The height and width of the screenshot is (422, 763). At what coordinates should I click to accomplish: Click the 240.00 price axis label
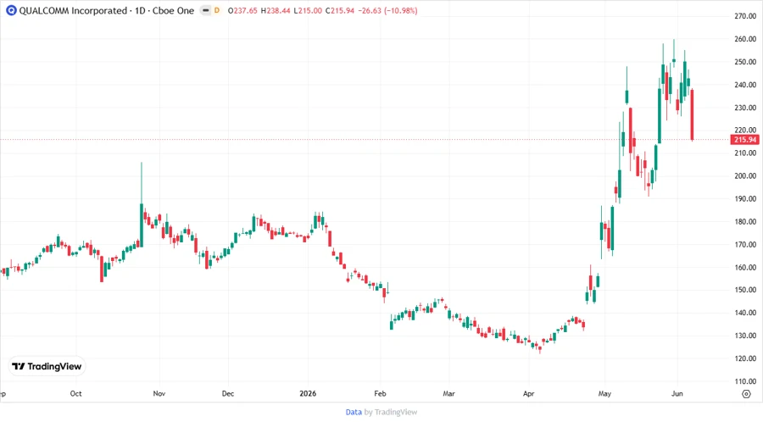click(x=745, y=85)
